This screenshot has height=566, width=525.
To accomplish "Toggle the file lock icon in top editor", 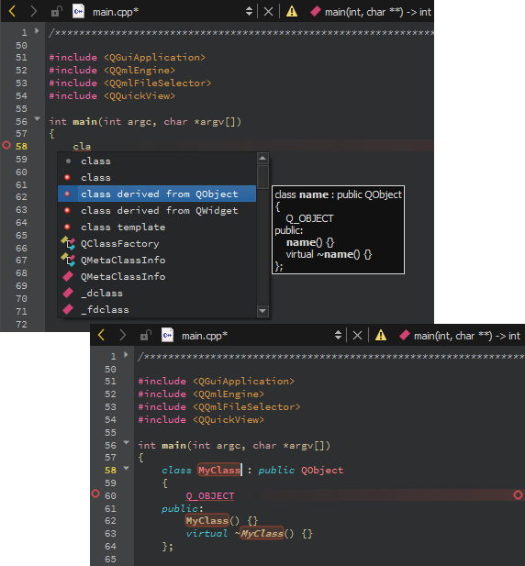I will [56, 12].
